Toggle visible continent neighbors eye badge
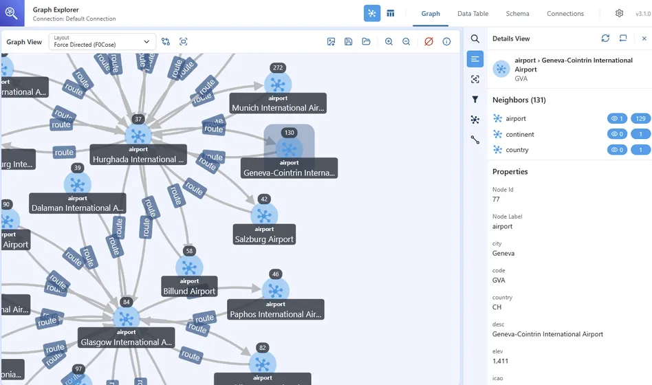 [617, 134]
